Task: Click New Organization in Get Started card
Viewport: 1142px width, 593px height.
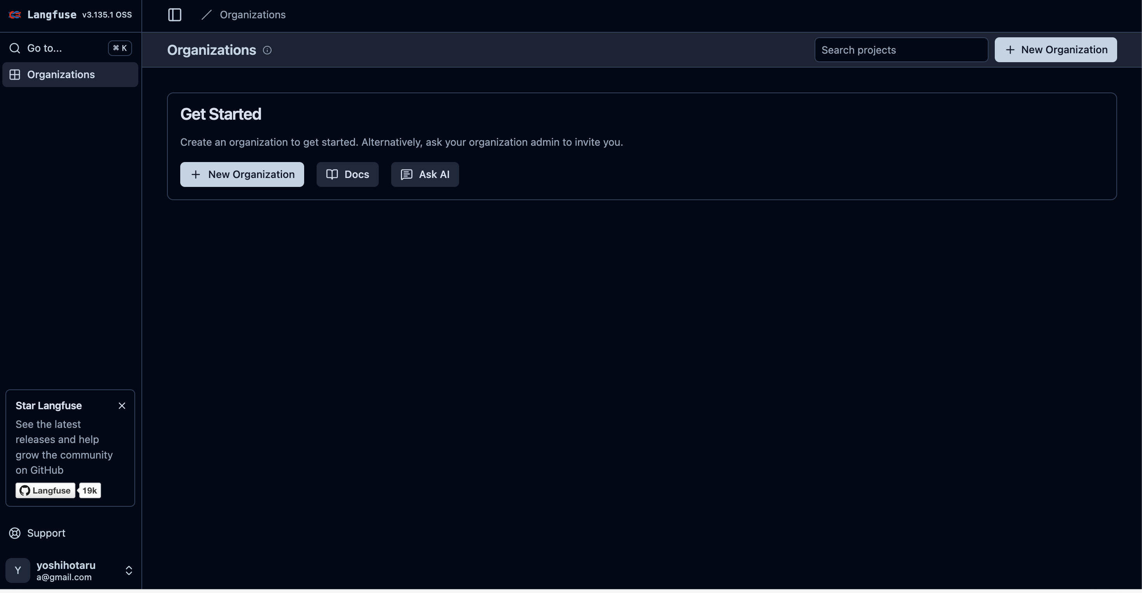Action: click(x=242, y=174)
